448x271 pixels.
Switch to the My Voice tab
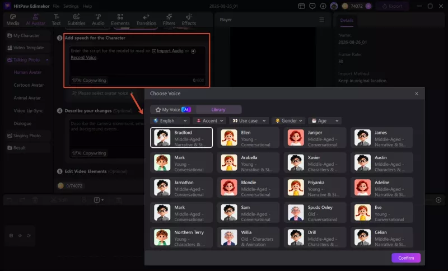172,110
